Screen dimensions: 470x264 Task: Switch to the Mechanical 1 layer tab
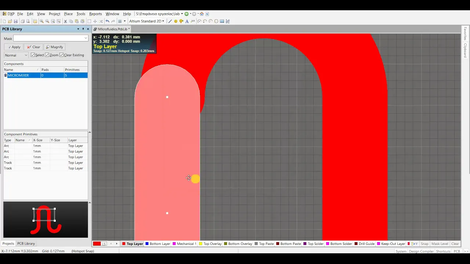(x=184, y=244)
